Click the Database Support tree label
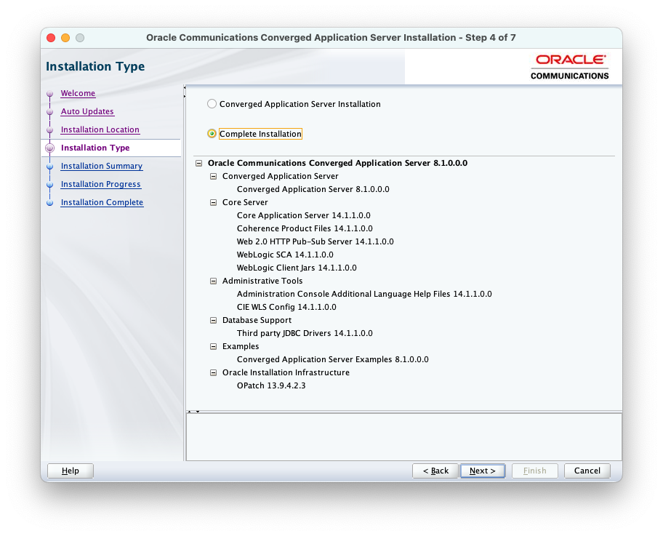The width and height of the screenshot is (663, 536). 257,320
